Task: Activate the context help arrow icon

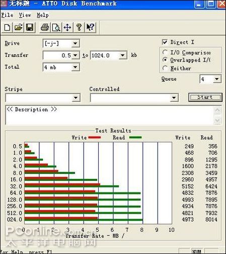Action: coord(90,27)
